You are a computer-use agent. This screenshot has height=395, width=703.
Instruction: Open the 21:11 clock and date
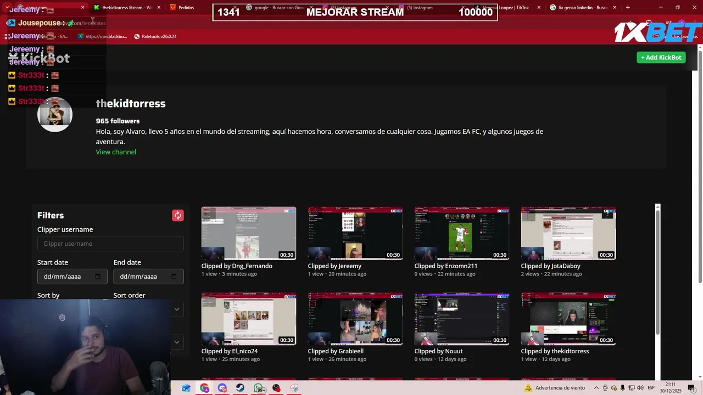(671, 388)
